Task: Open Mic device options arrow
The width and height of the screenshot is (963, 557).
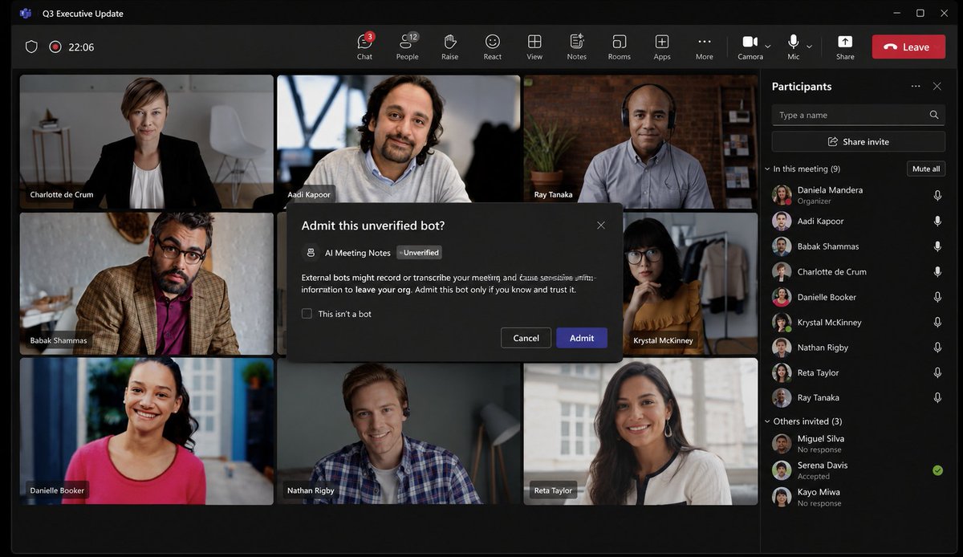Action: pos(809,47)
